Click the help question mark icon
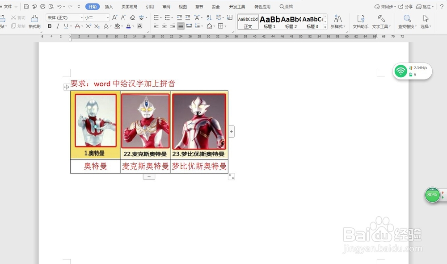The height and width of the screenshot is (264, 447). [442, 7]
